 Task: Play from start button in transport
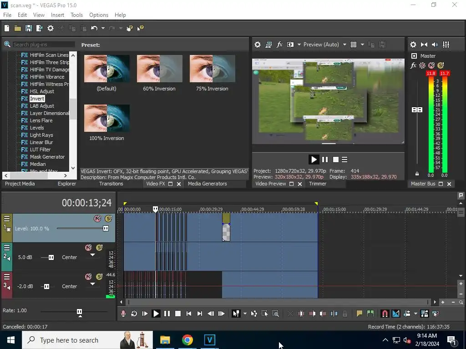pos(145,314)
